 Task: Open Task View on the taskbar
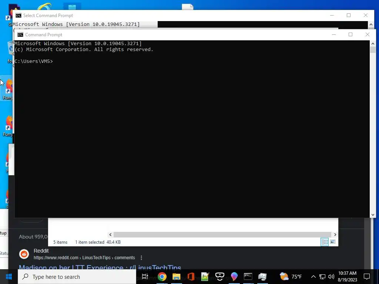pyautogui.click(x=145, y=277)
